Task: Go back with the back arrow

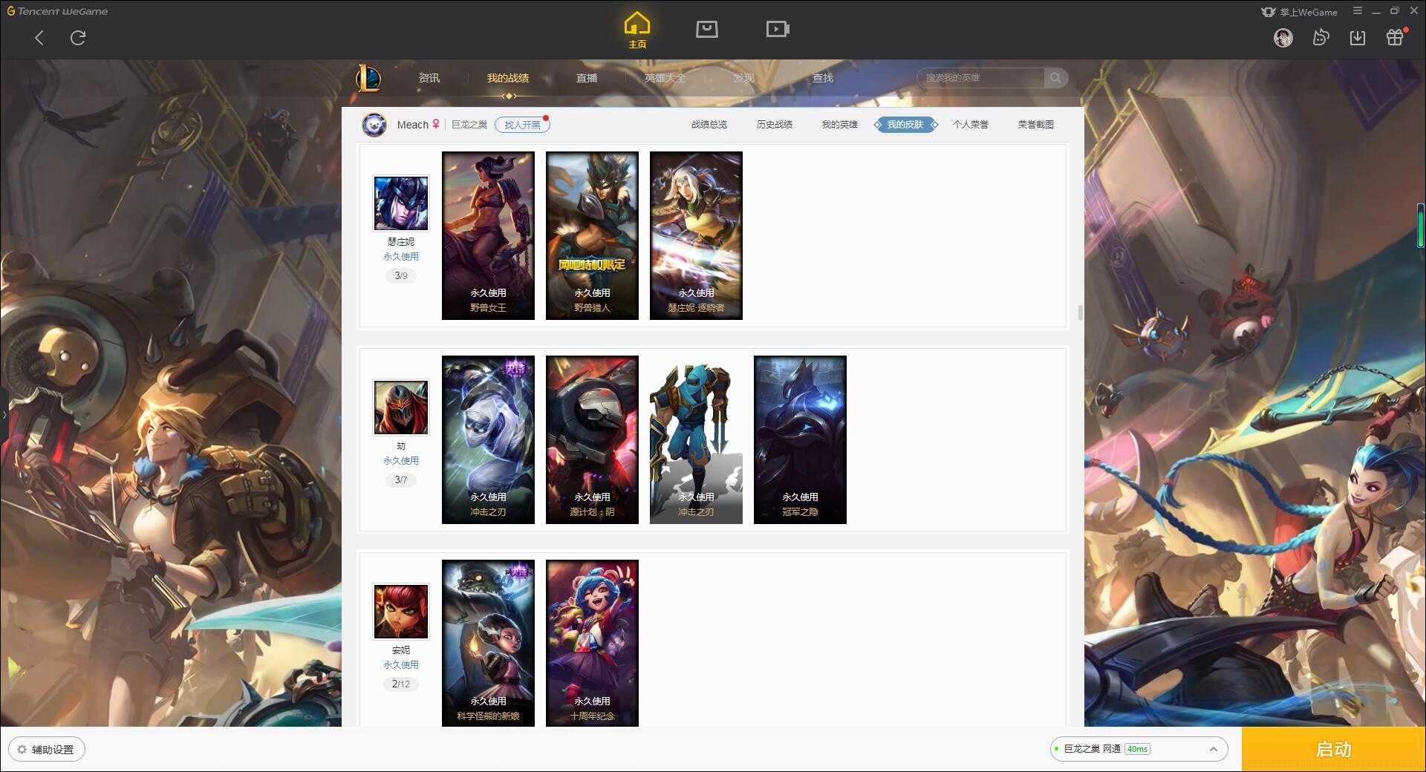Action: pos(39,38)
